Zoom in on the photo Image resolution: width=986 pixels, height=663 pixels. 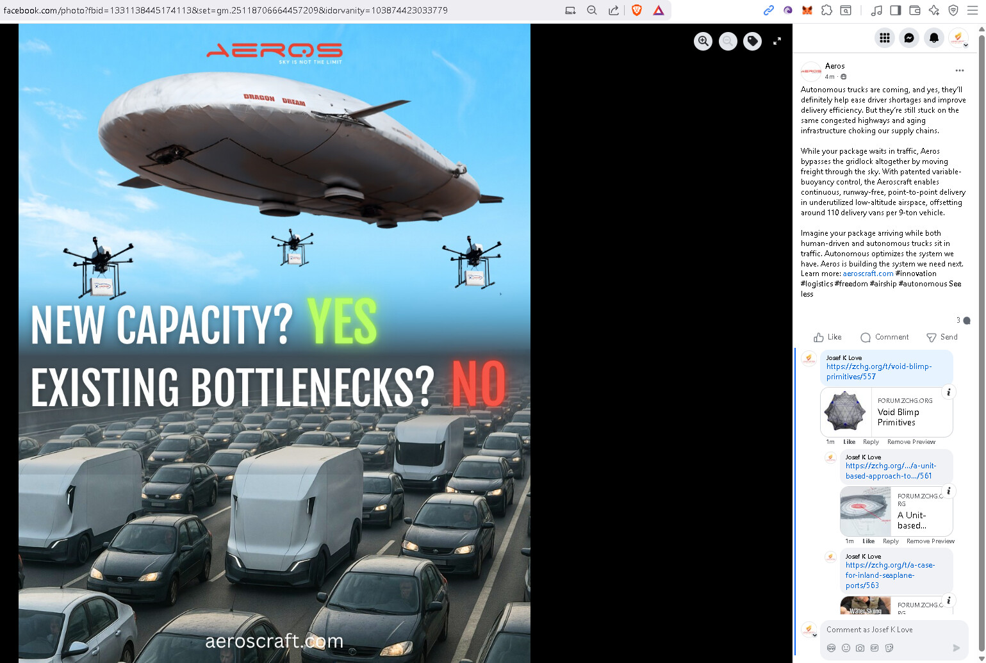pyautogui.click(x=703, y=41)
